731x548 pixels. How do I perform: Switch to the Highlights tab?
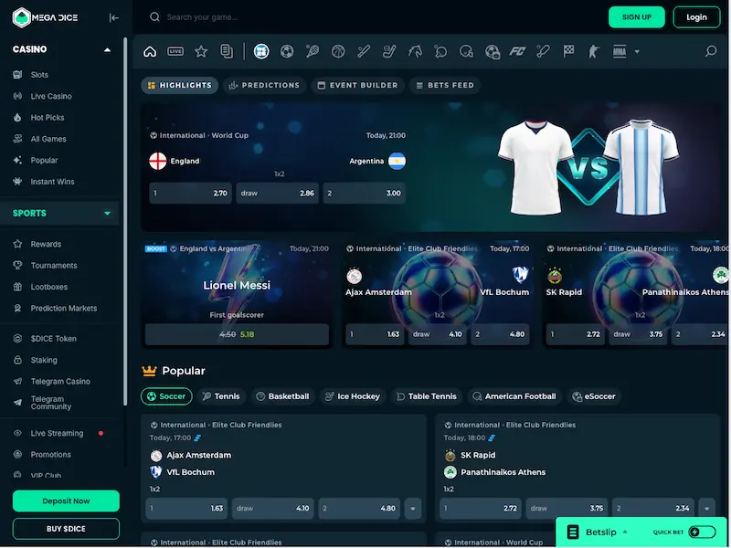tap(179, 85)
